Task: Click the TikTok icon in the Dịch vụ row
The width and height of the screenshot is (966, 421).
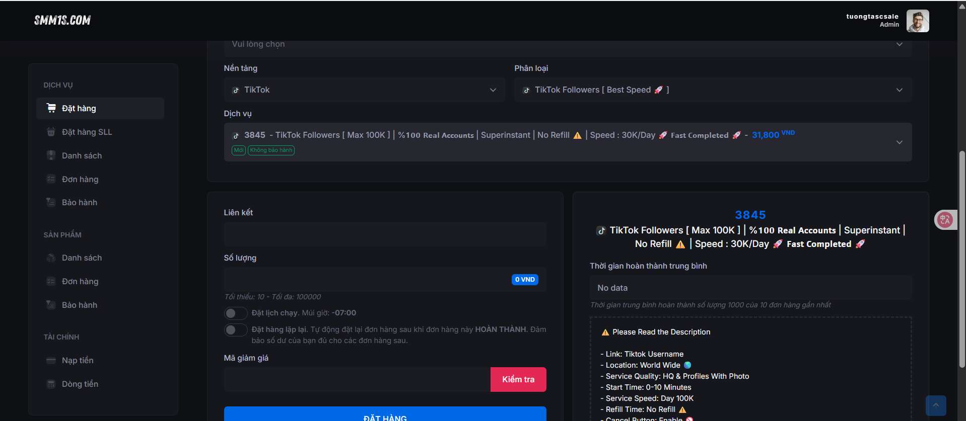Action: pyautogui.click(x=236, y=135)
